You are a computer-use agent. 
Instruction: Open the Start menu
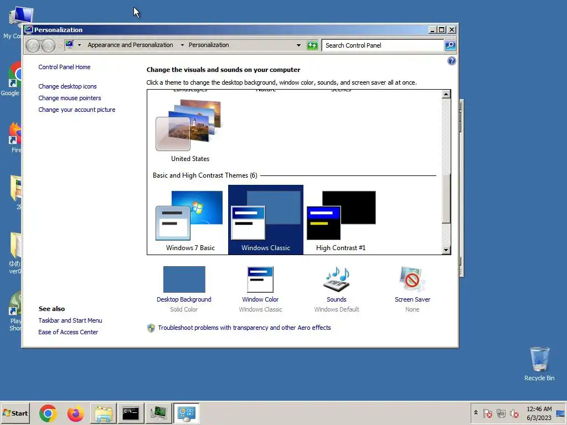pos(15,413)
